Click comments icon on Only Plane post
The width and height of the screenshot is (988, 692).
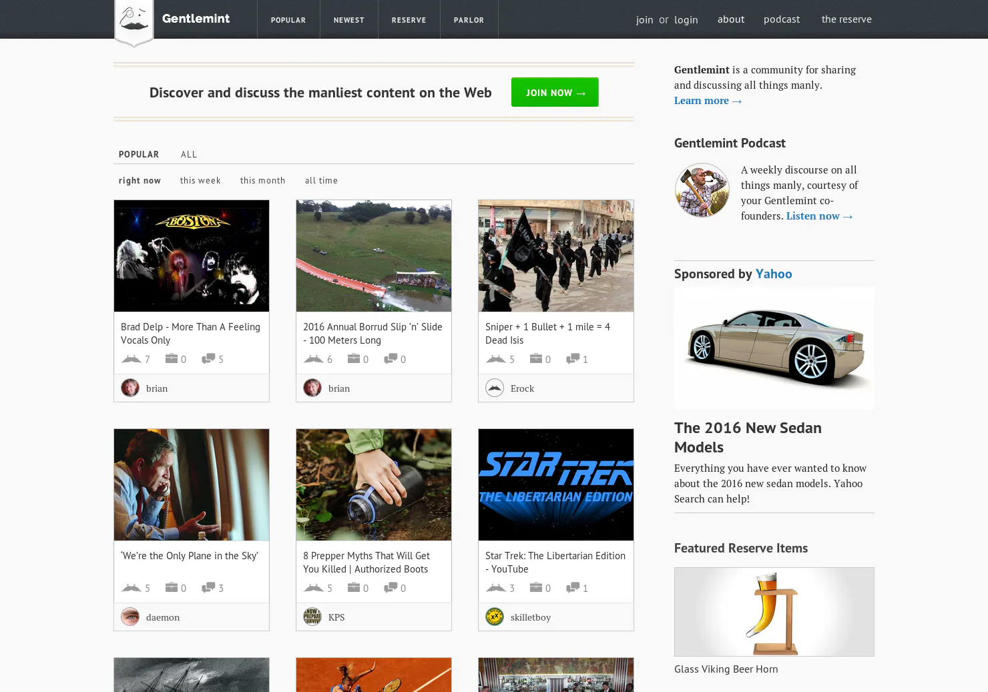[208, 587]
